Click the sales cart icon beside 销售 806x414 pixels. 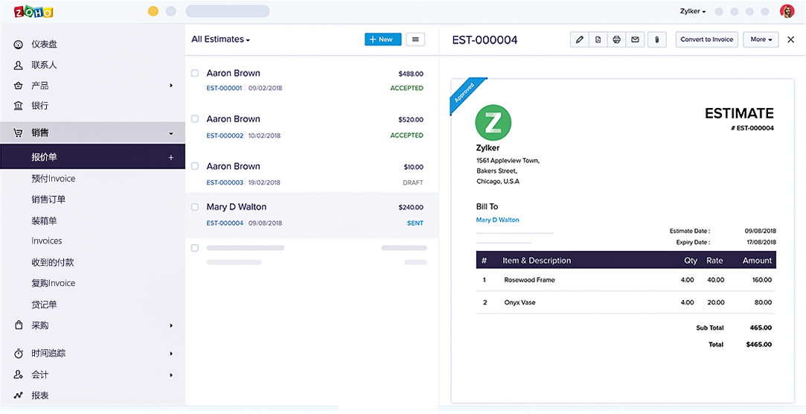click(x=19, y=133)
